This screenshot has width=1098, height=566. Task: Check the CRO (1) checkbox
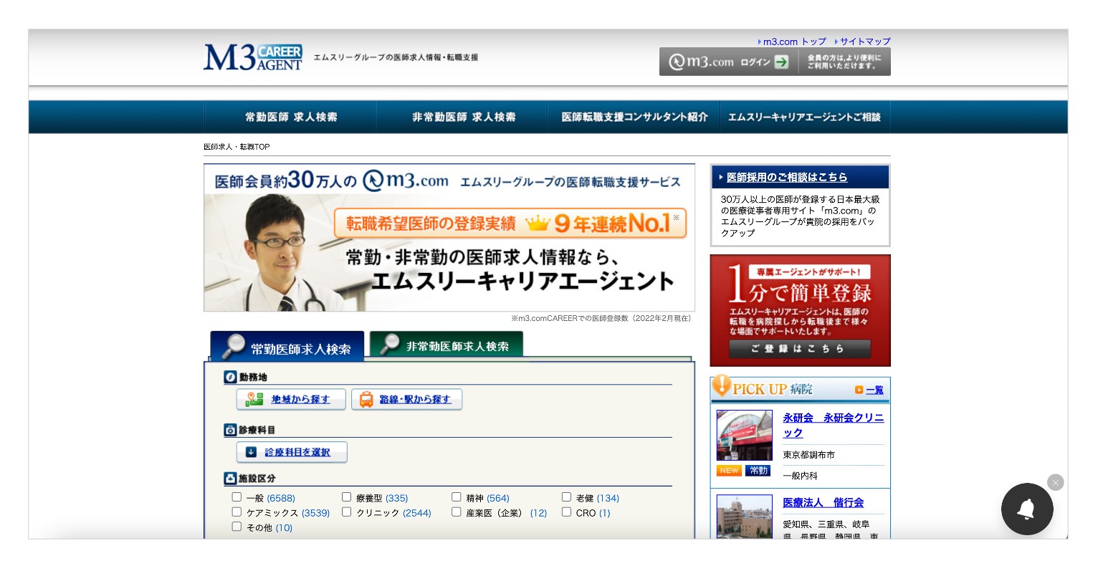(566, 512)
